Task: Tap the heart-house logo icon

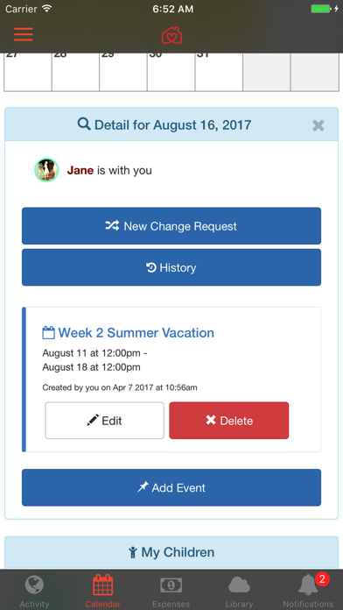Action: (171, 35)
